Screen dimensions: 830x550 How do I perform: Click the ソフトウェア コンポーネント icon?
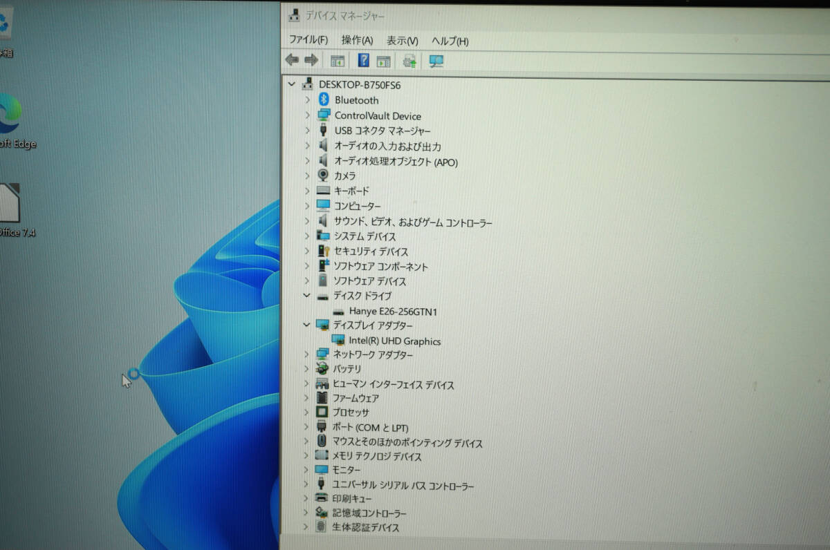coord(323,266)
